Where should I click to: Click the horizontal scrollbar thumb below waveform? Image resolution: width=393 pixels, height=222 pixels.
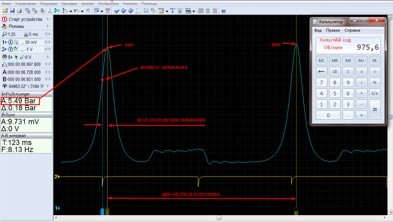coord(219,218)
